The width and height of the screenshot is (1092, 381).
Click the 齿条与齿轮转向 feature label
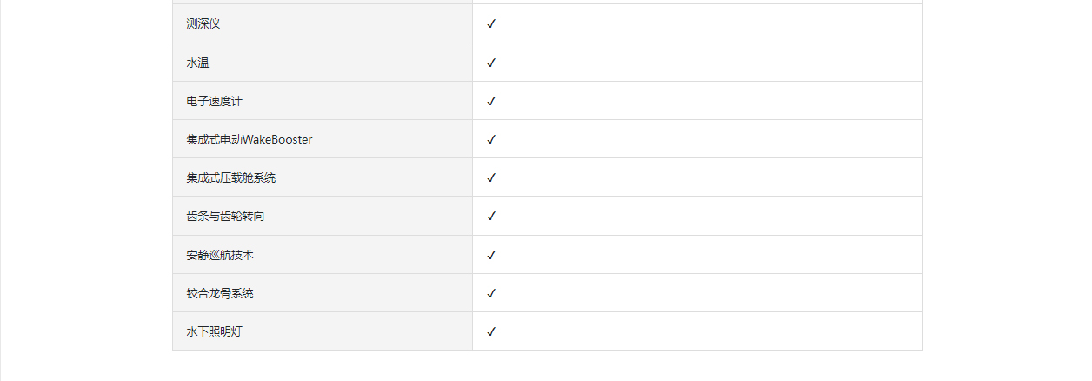pyautogui.click(x=225, y=216)
